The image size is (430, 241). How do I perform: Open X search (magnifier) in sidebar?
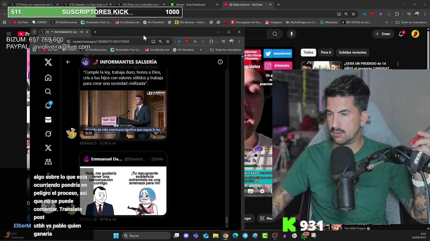[48, 92]
